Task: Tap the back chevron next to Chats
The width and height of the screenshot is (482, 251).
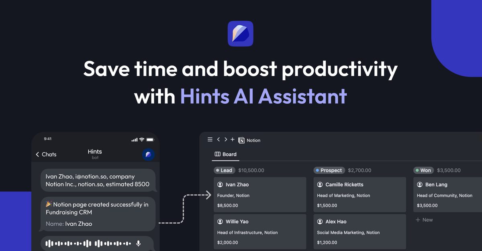Action: pos(37,154)
